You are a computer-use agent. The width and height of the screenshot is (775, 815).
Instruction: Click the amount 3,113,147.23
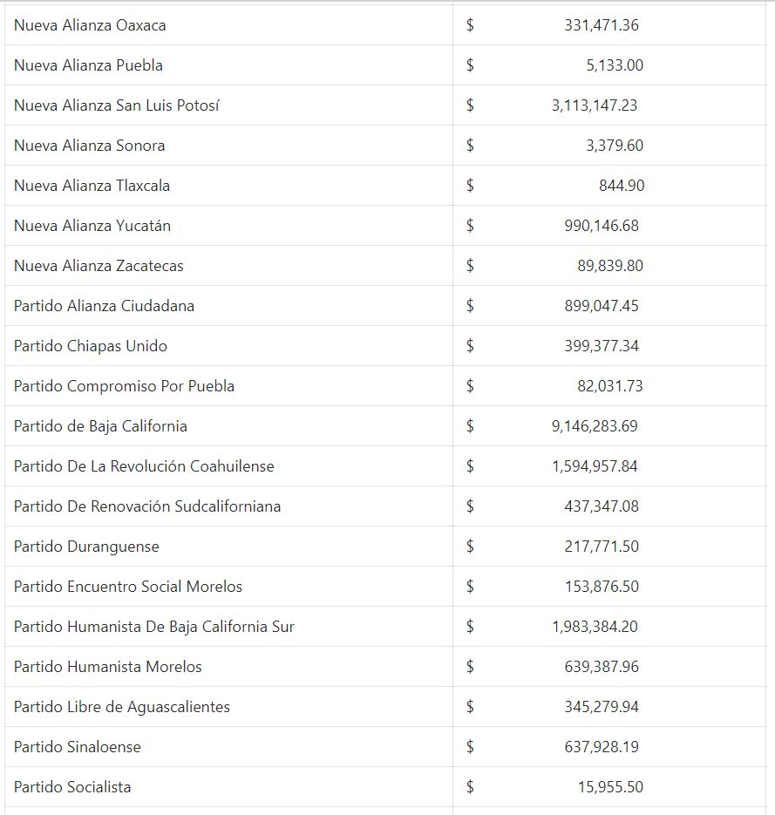coord(594,105)
